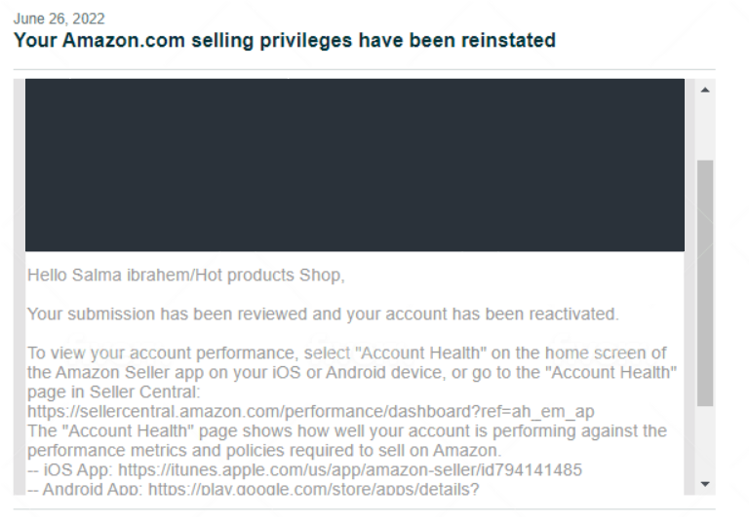Click the '-- iOS App:' label
Screen dimensions: 749x521
click(x=70, y=470)
